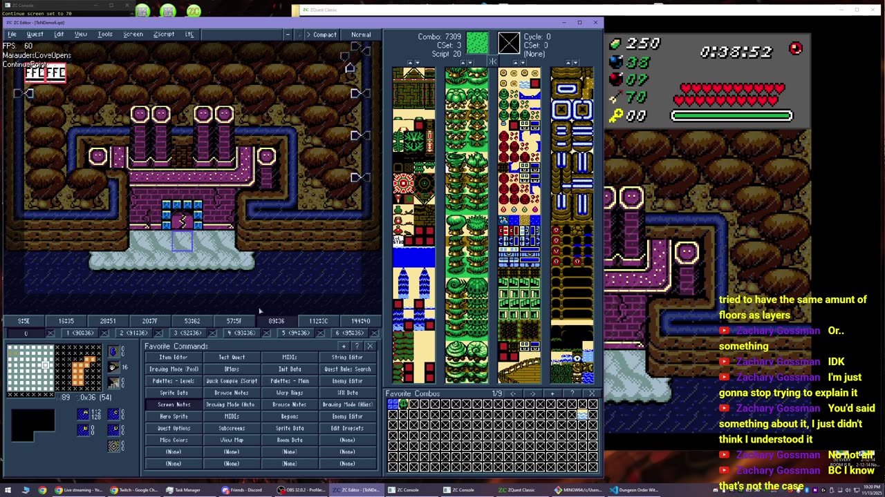Image resolution: width=885 pixels, height=497 pixels.
Task: Go to next Favorite Combos page
Action: (x=532, y=393)
